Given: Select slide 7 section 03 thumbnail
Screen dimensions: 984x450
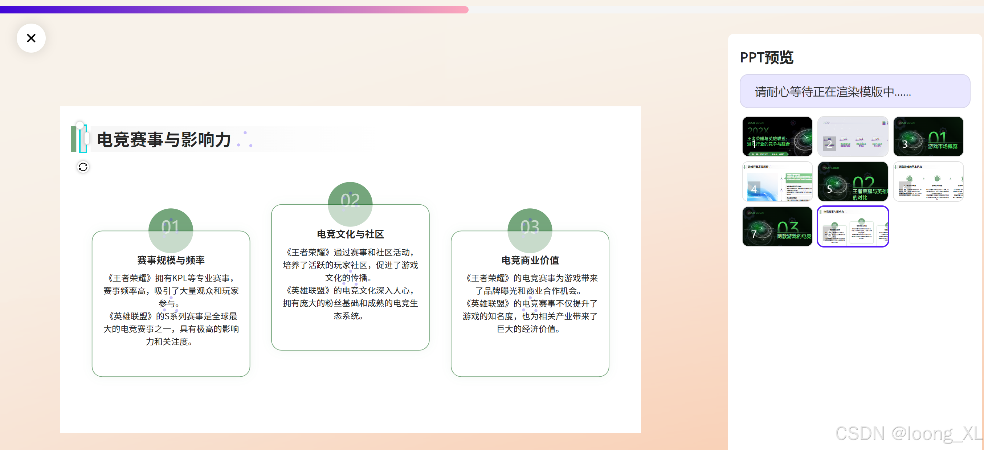Looking at the screenshot, I should click(777, 226).
